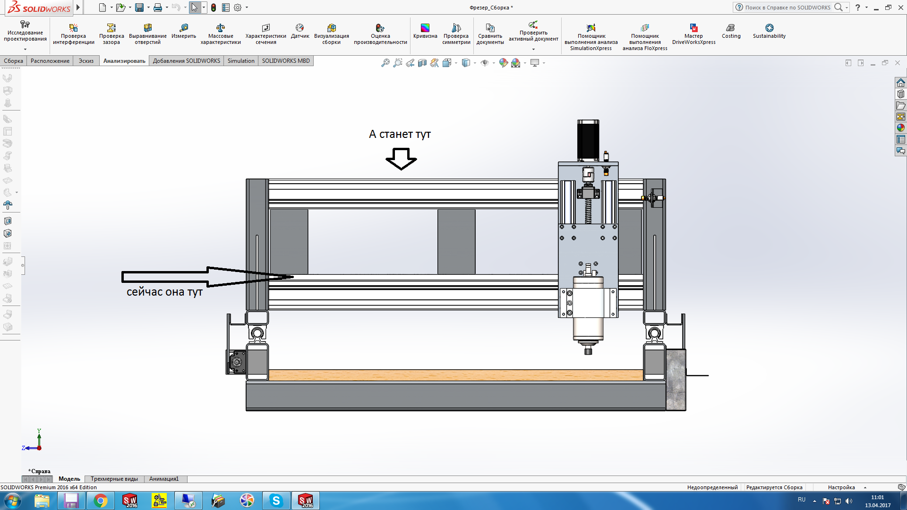Switch to the Эскиз tab
This screenshot has width=907, height=510.
point(86,61)
